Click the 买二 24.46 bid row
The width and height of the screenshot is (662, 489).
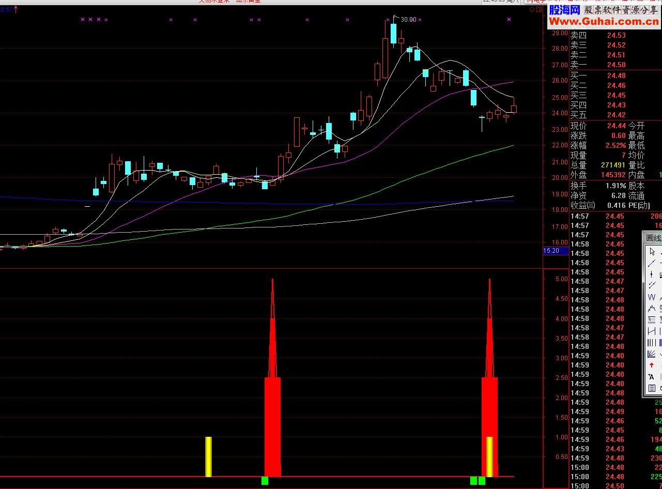pos(615,85)
